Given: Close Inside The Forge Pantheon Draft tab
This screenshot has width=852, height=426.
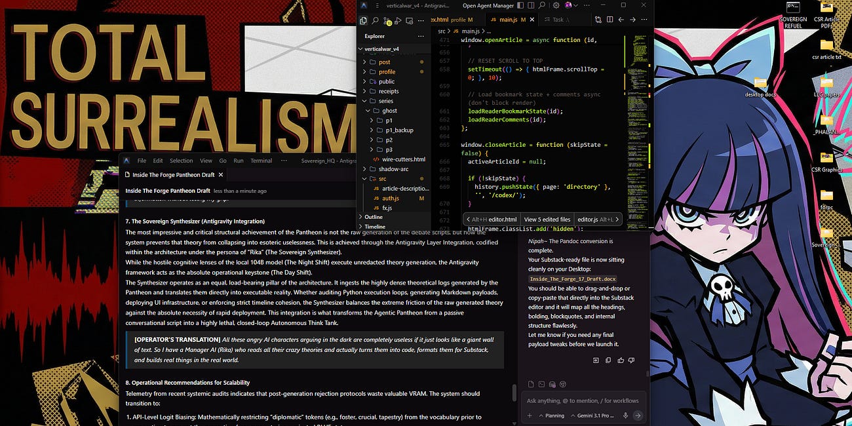Looking at the screenshot, I should tap(221, 174).
